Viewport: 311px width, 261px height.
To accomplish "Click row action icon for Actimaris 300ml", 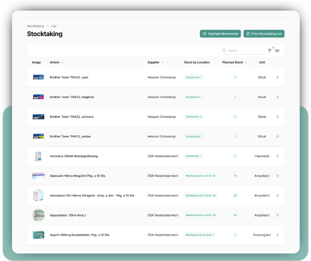I will 277,156.
